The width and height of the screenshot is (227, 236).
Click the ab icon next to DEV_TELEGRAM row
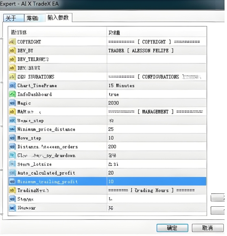pos(12,59)
